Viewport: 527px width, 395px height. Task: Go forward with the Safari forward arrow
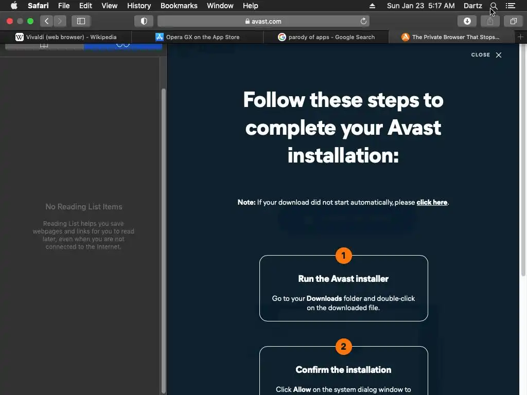point(60,21)
